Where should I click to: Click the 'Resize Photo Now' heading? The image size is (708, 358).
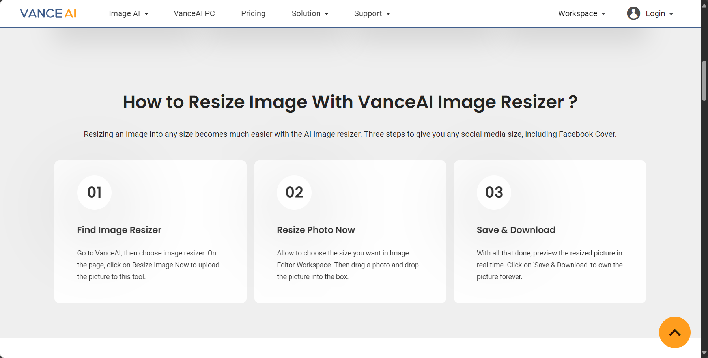(316, 230)
